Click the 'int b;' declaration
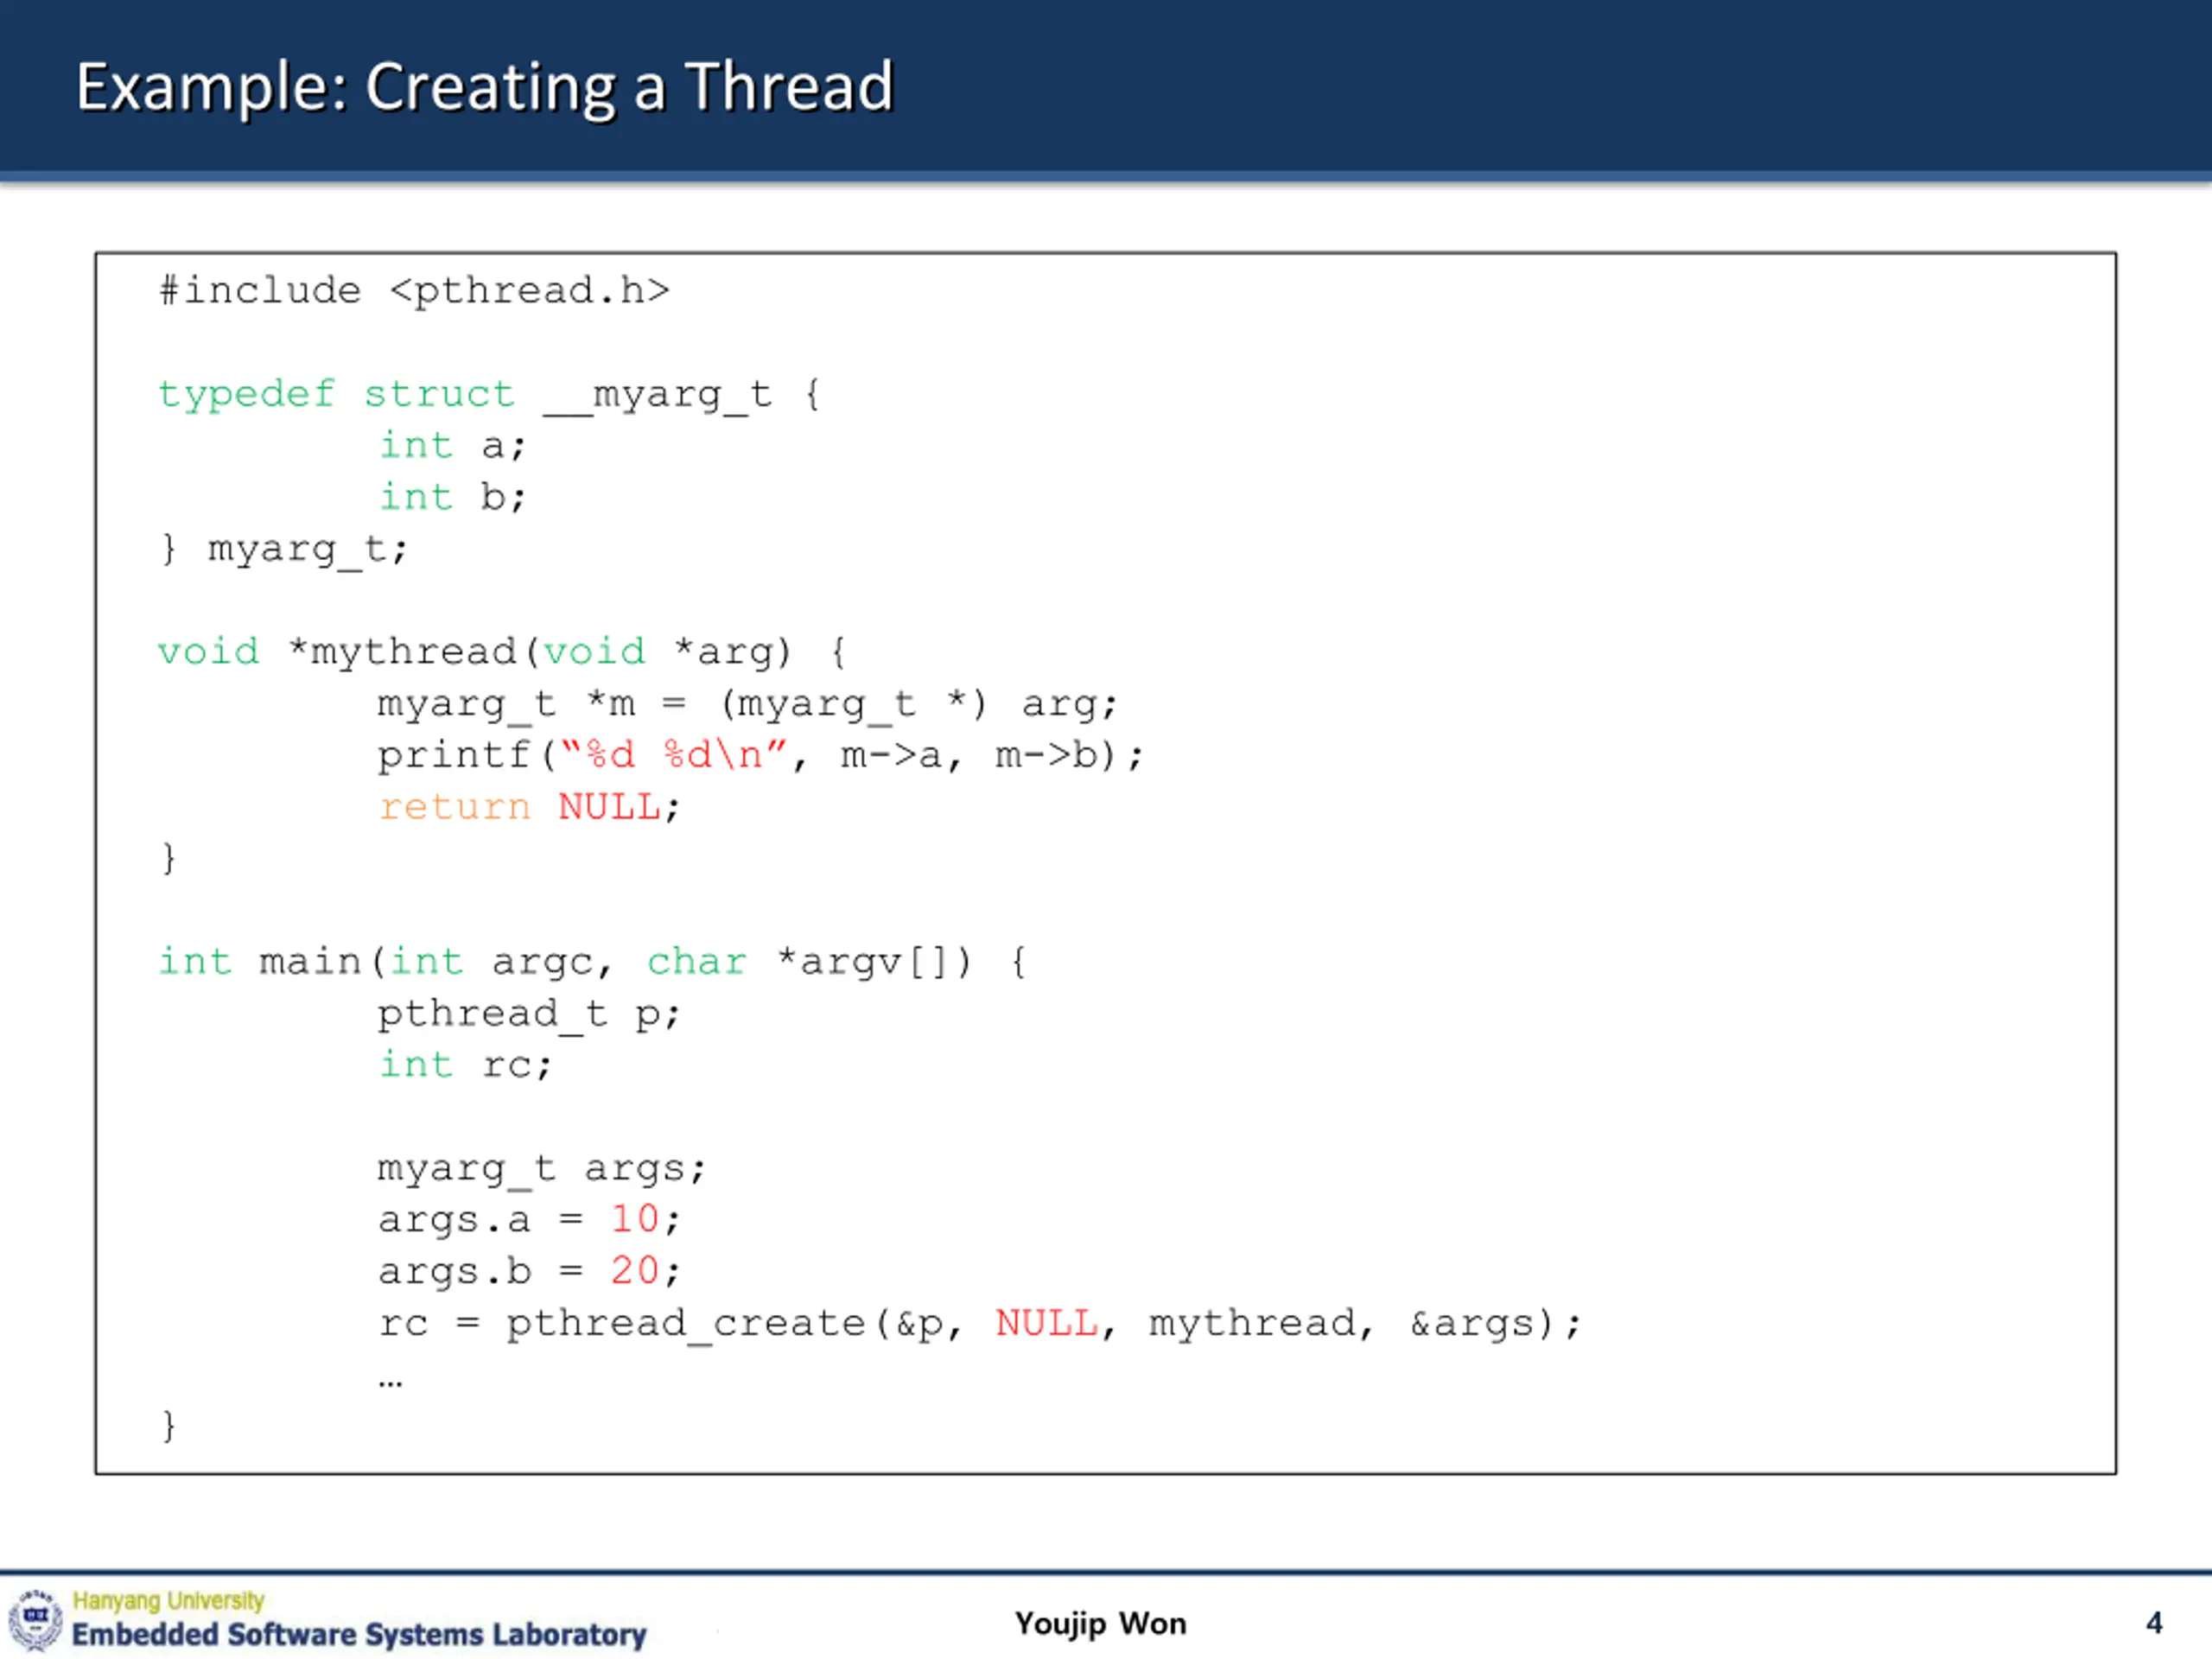Screen dimensions: 2212x1659 (453, 497)
